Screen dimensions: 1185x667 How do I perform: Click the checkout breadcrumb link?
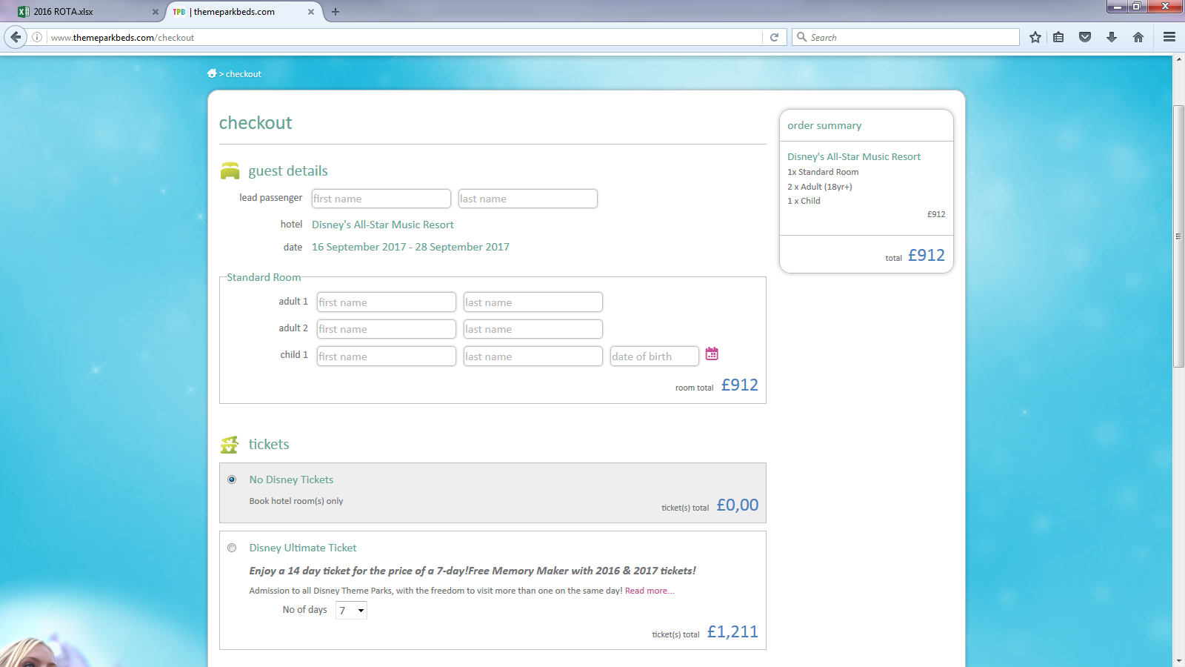[244, 74]
